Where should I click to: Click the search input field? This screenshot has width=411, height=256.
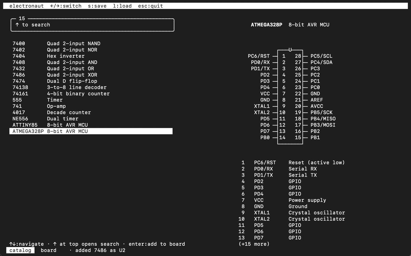[92, 25]
